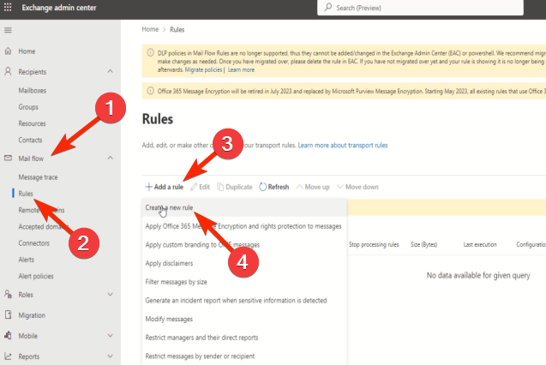The image size is (546, 365).
Task: Open the Learn more link in banner
Action: (241, 69)
